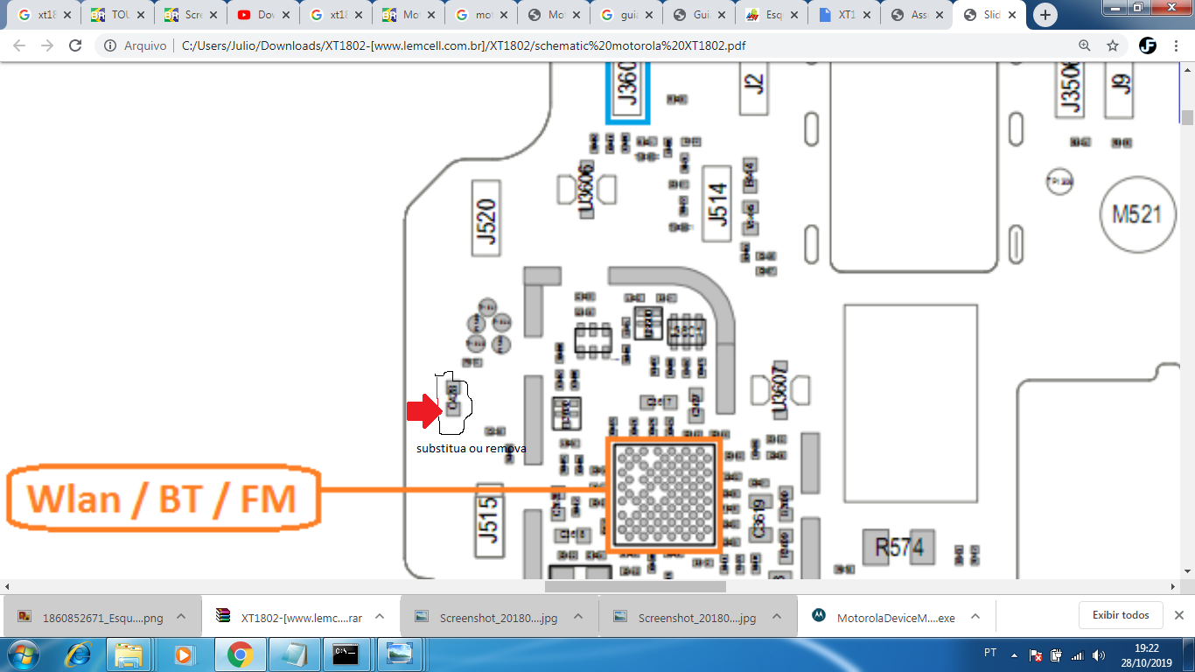Screen dimensions: 1195x672
Task: Open options for 1860852671_Esqu png download
Action: [181, 616]
